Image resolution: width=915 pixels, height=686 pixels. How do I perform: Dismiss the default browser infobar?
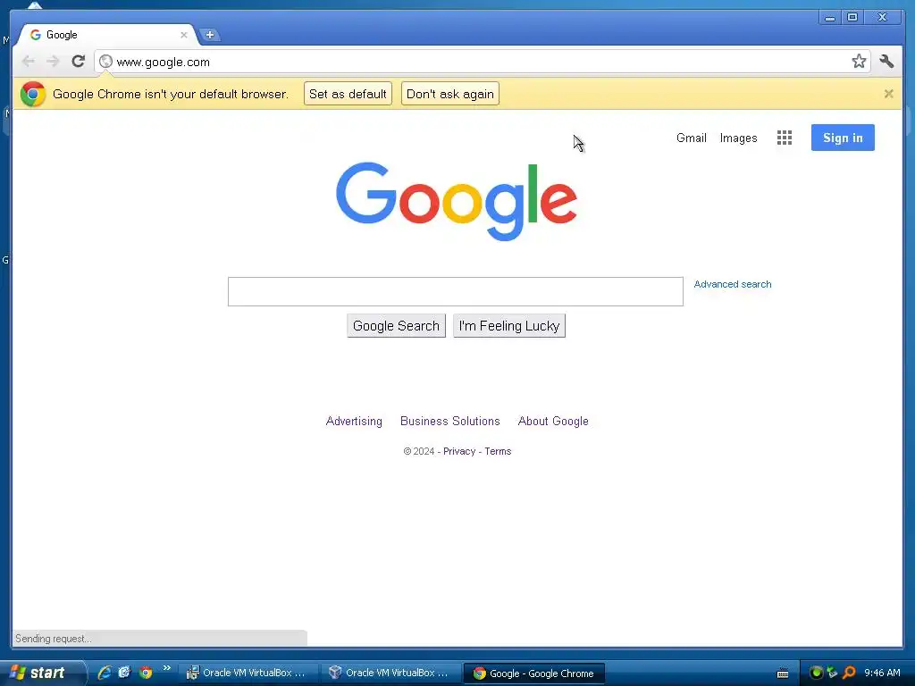click(889, 93)
